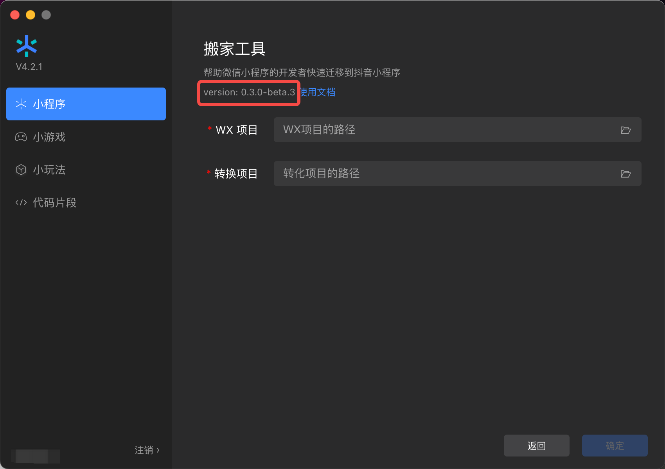Click the code brackets icon beside 代码片段
The width and height of the screenshot is (665, 469).
21,202
